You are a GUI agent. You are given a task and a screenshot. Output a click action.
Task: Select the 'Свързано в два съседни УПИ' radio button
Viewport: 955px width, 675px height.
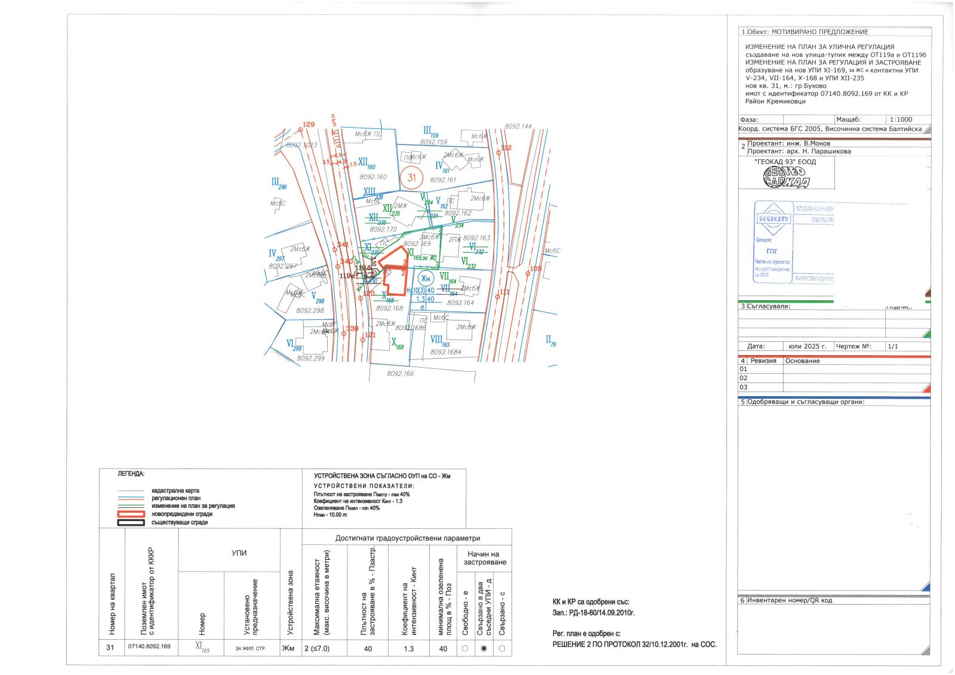[x=483, y=648]
